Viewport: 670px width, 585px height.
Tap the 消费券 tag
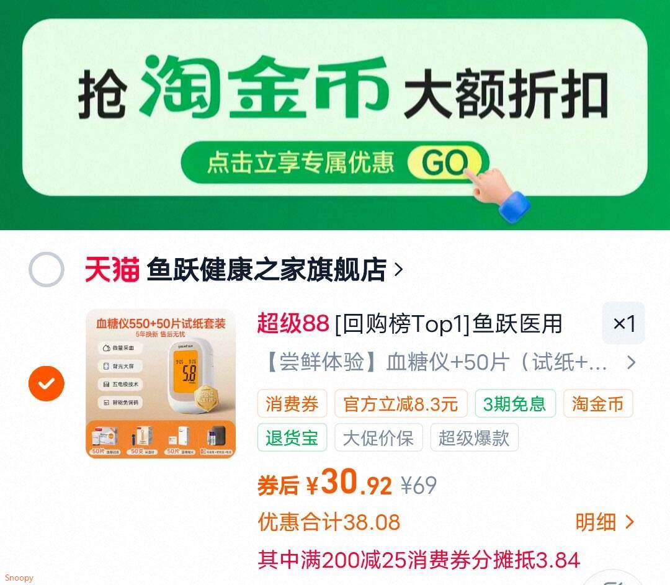[x=292, y=403]
